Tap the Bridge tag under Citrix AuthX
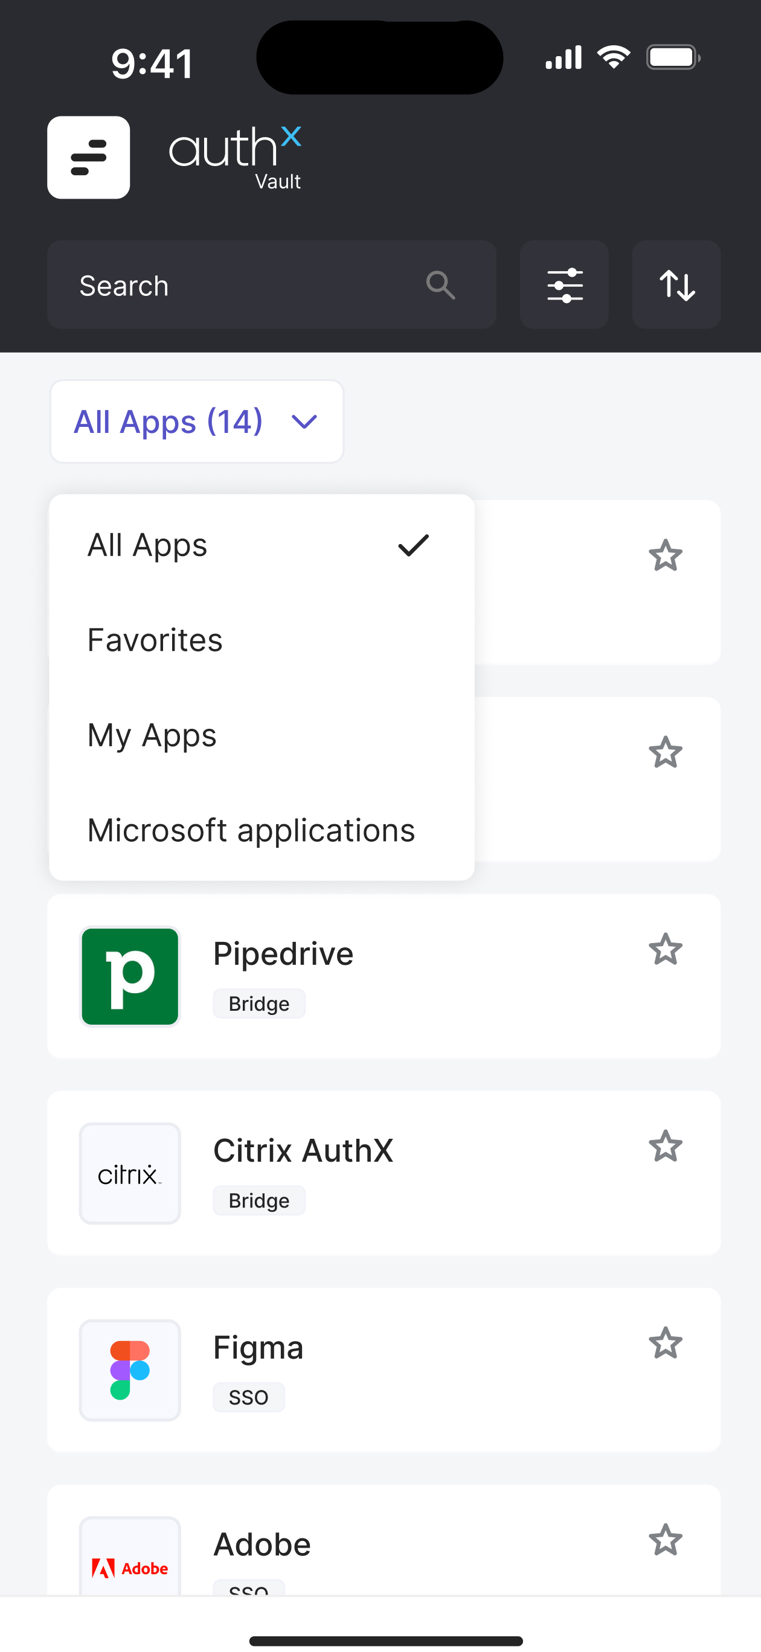Screen dimensions: 761x1652 coord(259,1200)
